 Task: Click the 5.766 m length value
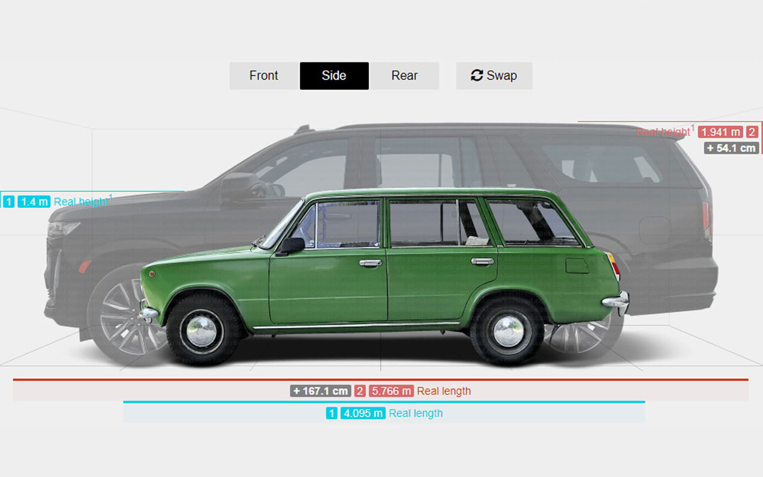pos(390,391)
